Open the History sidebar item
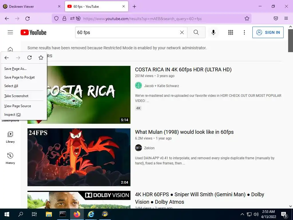This screenshot has width=293, height=220. (10, 159)
